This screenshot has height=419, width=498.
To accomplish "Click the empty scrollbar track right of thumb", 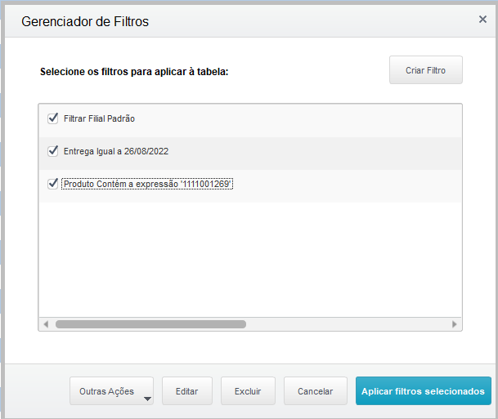I will tap(343, 324).
